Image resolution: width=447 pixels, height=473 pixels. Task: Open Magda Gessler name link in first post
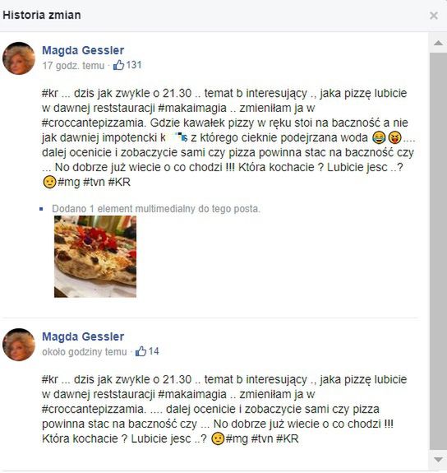click(x=83, y=50)
